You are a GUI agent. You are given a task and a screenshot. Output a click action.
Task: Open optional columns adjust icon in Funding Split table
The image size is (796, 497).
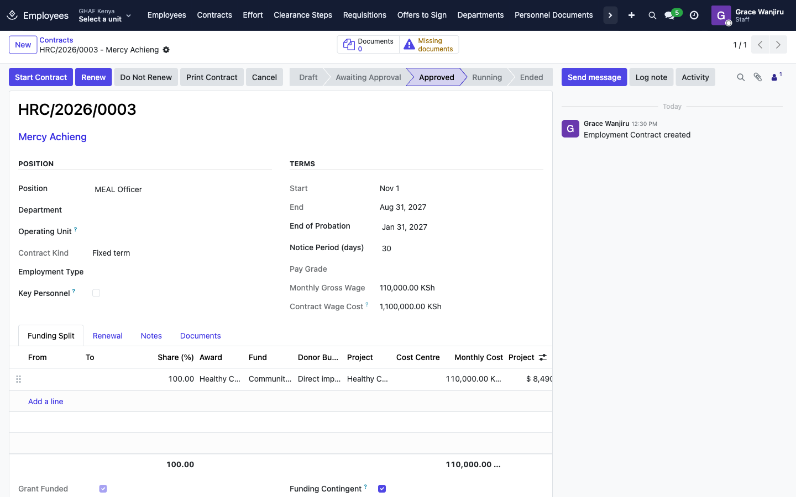click(543, 357)
